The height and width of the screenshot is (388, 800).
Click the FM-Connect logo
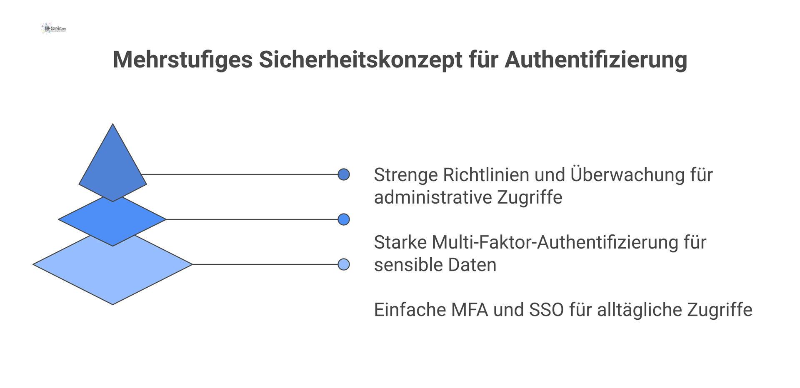(x=54, y=28)
